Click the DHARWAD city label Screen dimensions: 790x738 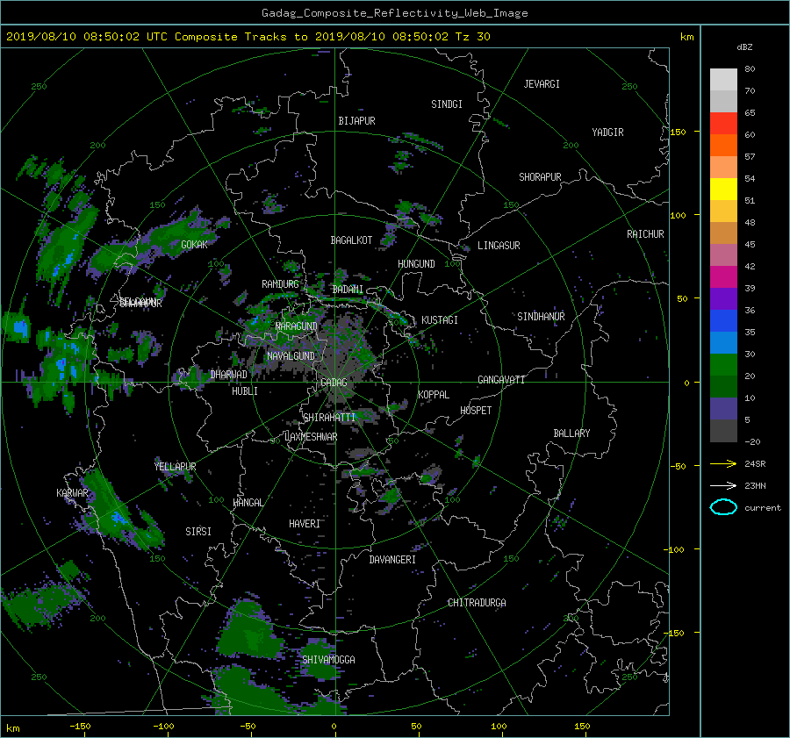click(x=228, y=375)
